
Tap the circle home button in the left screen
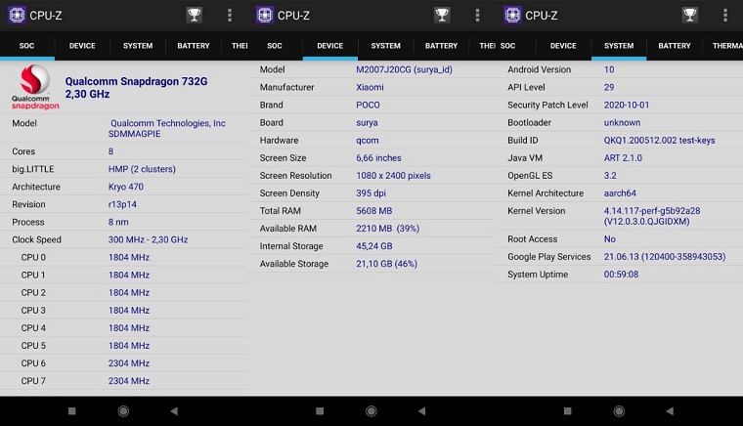click(x=124, y=410)
